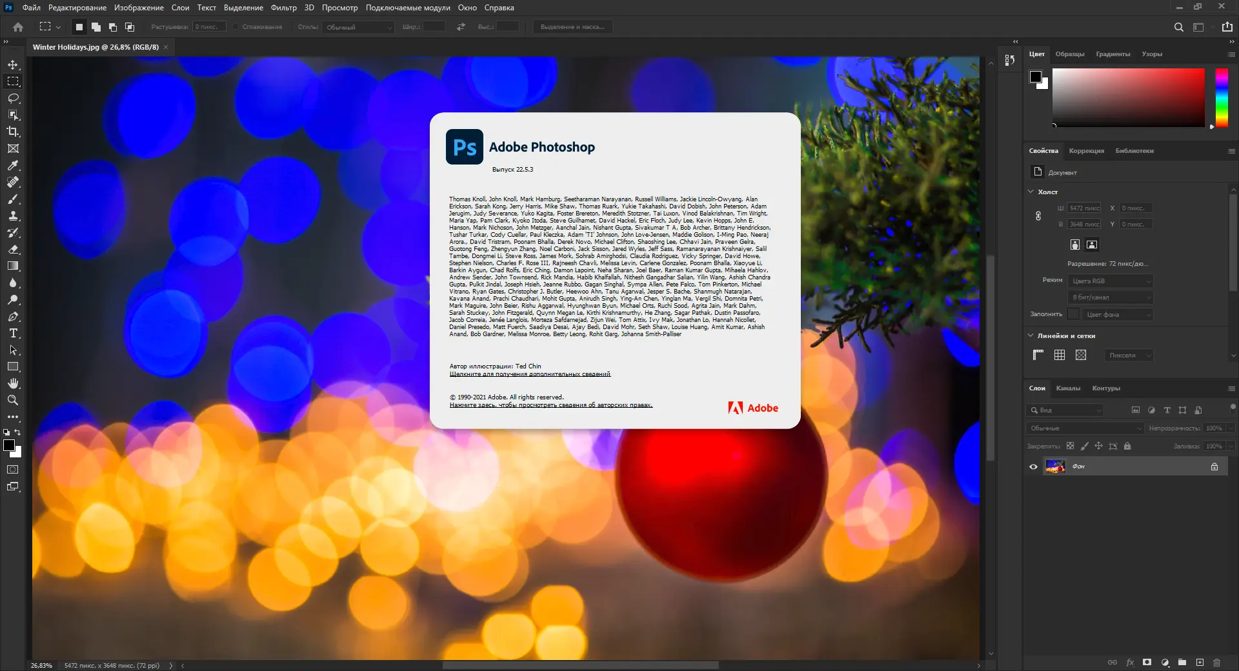This screenshot has width=1239, height=671.
Task: Select the Pen tool
Action: coord(13,317)
